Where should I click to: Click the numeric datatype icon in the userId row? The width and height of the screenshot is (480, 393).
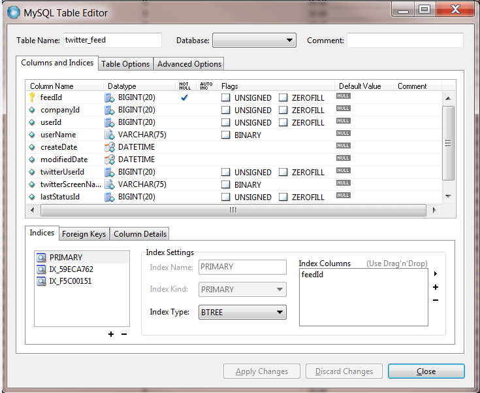(109, 123)
